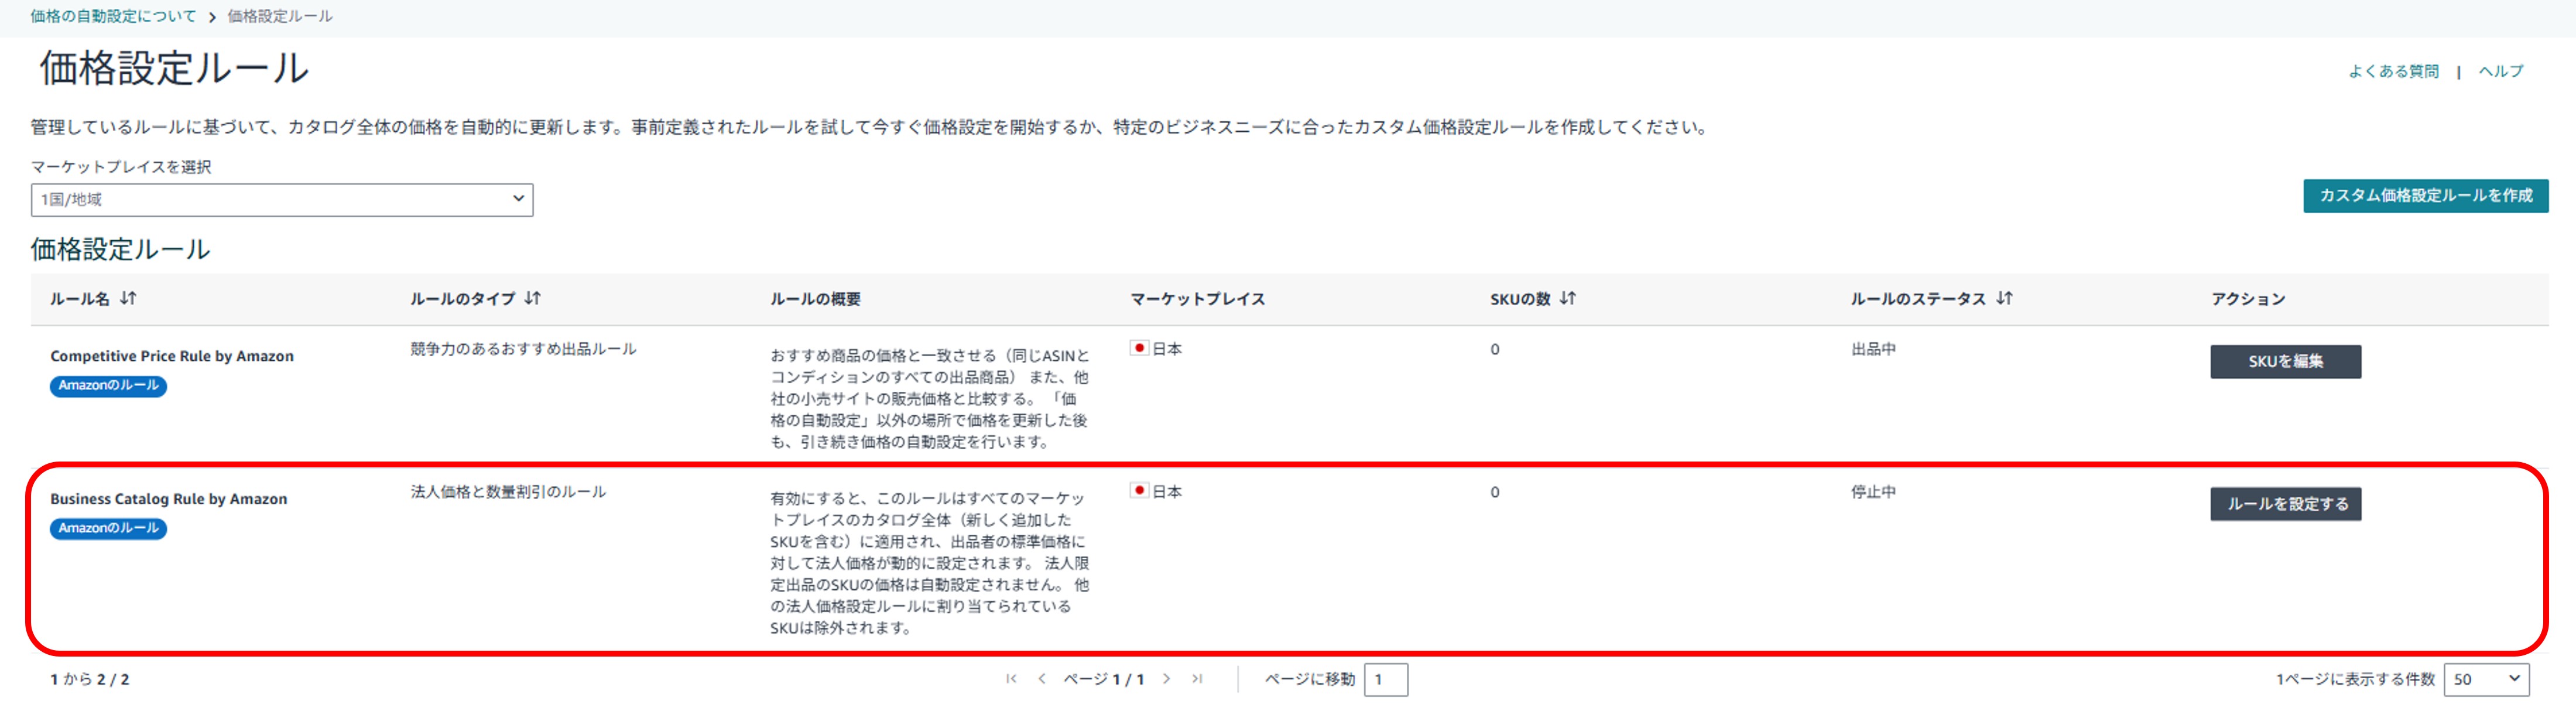Image resolution: width=2576 pixels, height=721 pixels.
Task: Sort by ルールのタイプ arrows icon
Action: point(532,298)
